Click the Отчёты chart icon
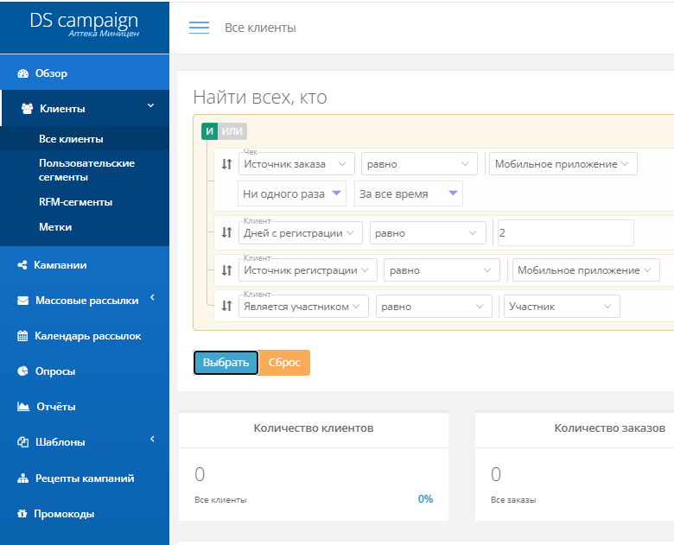This screenshot has height=545, width=674. (x=23, y=407)
